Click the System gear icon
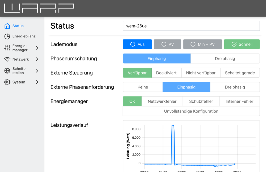 (7, 82)
